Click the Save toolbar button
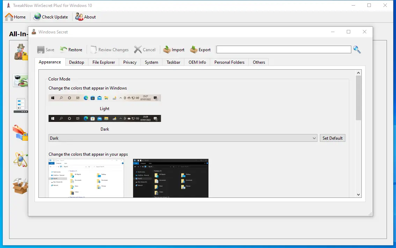Image resolution: width=396 pixels, height=248 pixels. [46, 50]
